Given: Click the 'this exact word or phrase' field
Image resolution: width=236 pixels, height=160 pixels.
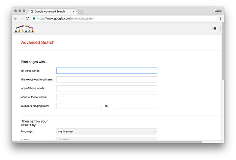Looking at the screenshot, I should point(107,79).
